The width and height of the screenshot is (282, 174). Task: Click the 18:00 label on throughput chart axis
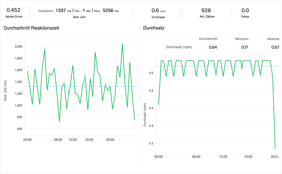click(x=248, y=157)
